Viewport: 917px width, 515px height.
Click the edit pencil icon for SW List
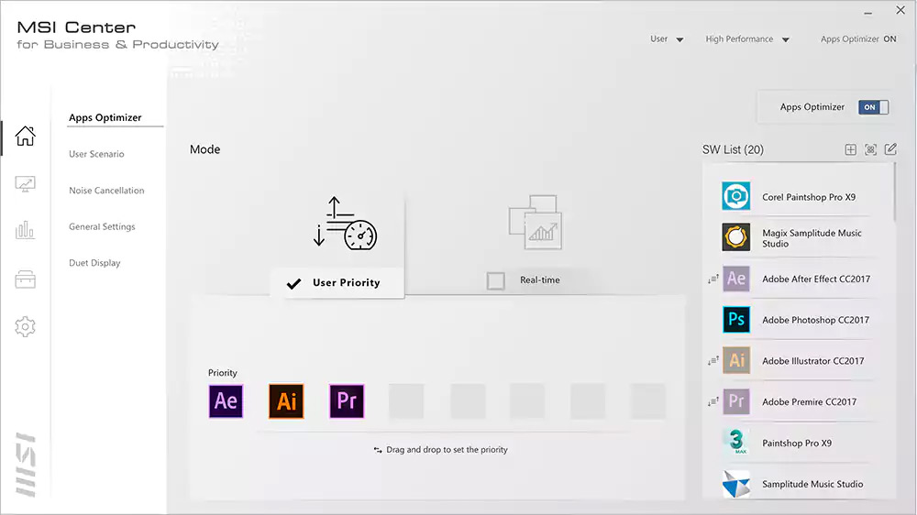890,149
